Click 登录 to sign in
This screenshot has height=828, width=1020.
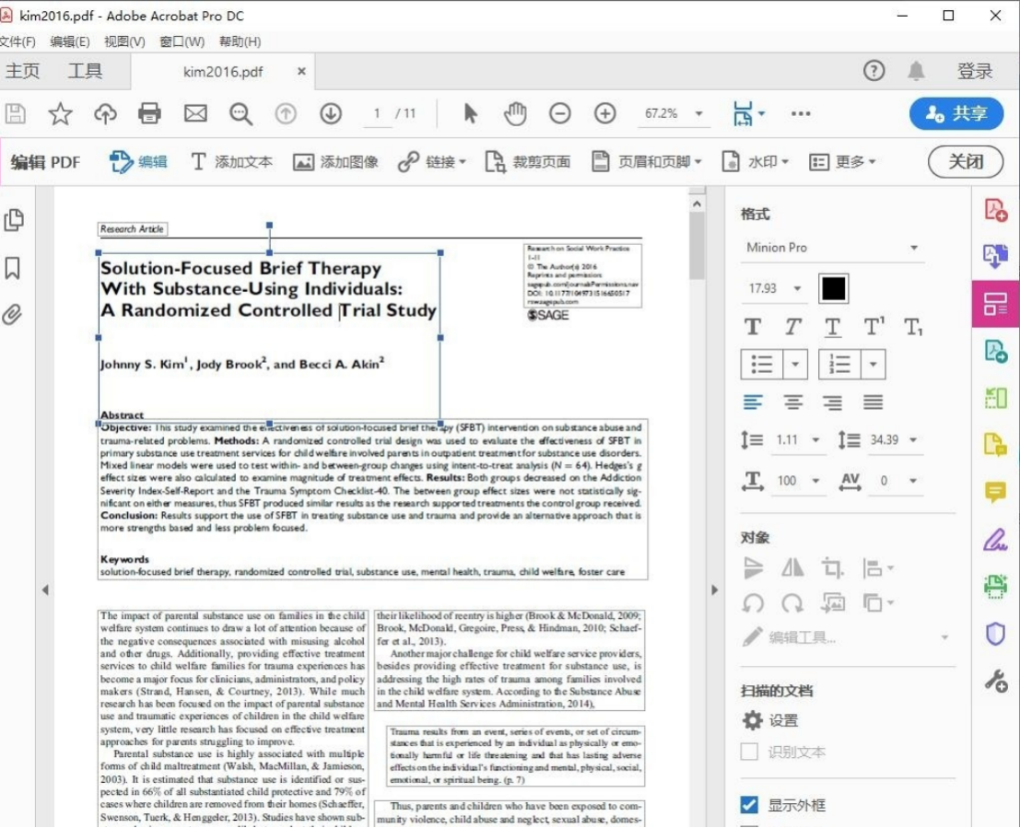pos(975,71)
